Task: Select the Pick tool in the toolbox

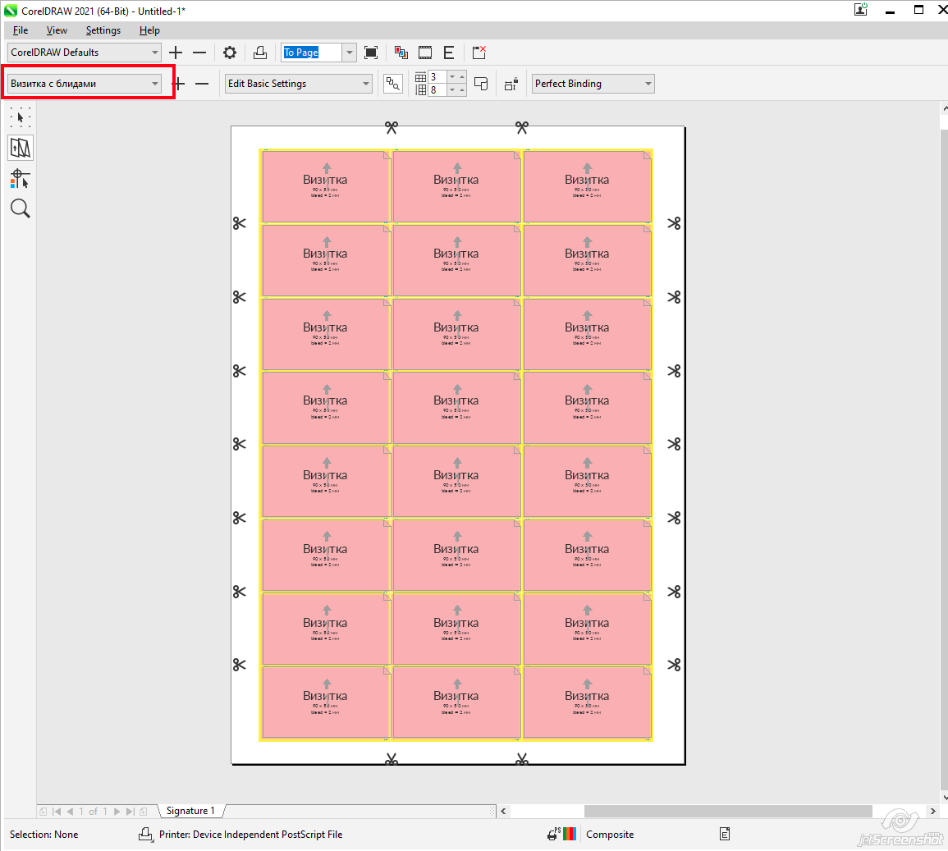Action: coord(20,117)
